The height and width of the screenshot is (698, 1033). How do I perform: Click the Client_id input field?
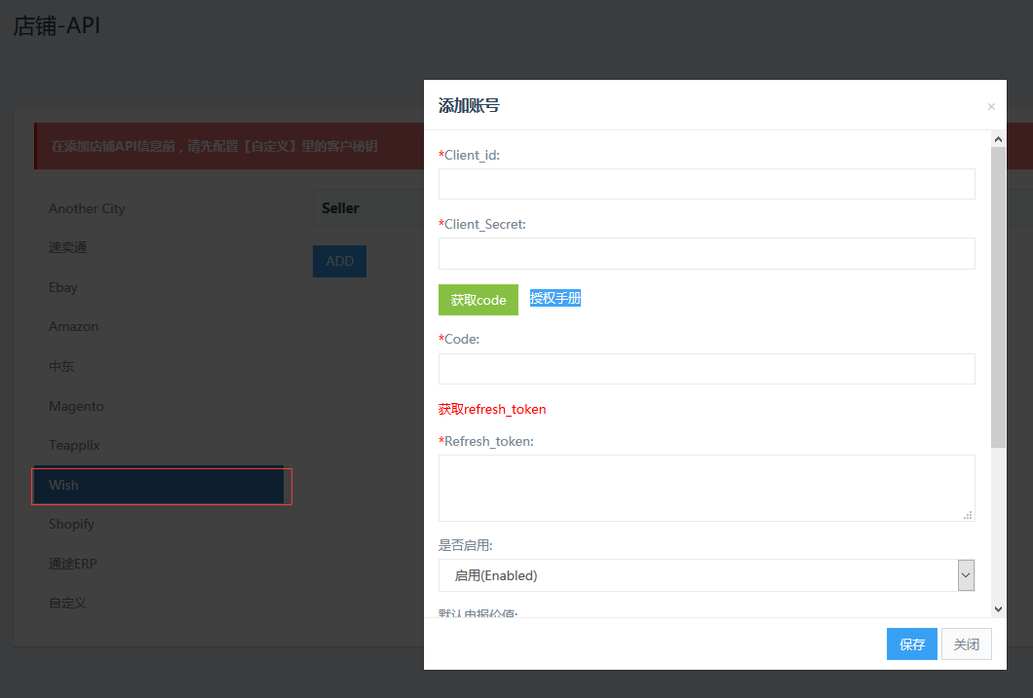click(707, 184)
